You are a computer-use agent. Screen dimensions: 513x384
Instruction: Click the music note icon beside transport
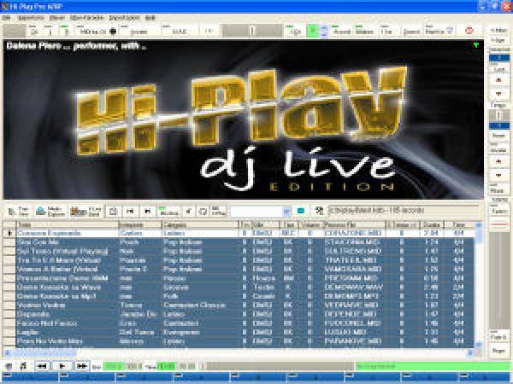click(23, 366)
